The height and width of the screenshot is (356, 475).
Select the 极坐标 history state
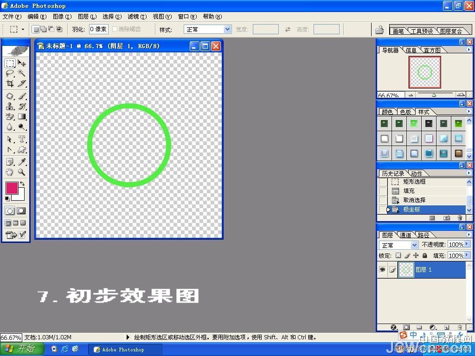(427, 210)
